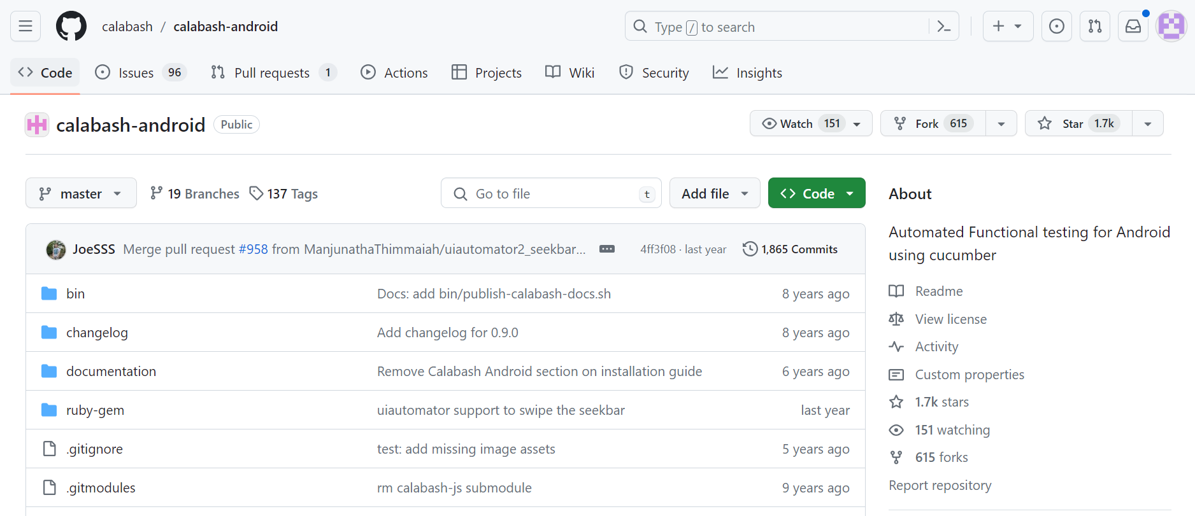Open the notifications inbox icon
Viewport: 1195px width, 516px height.
click(1133, 26)
